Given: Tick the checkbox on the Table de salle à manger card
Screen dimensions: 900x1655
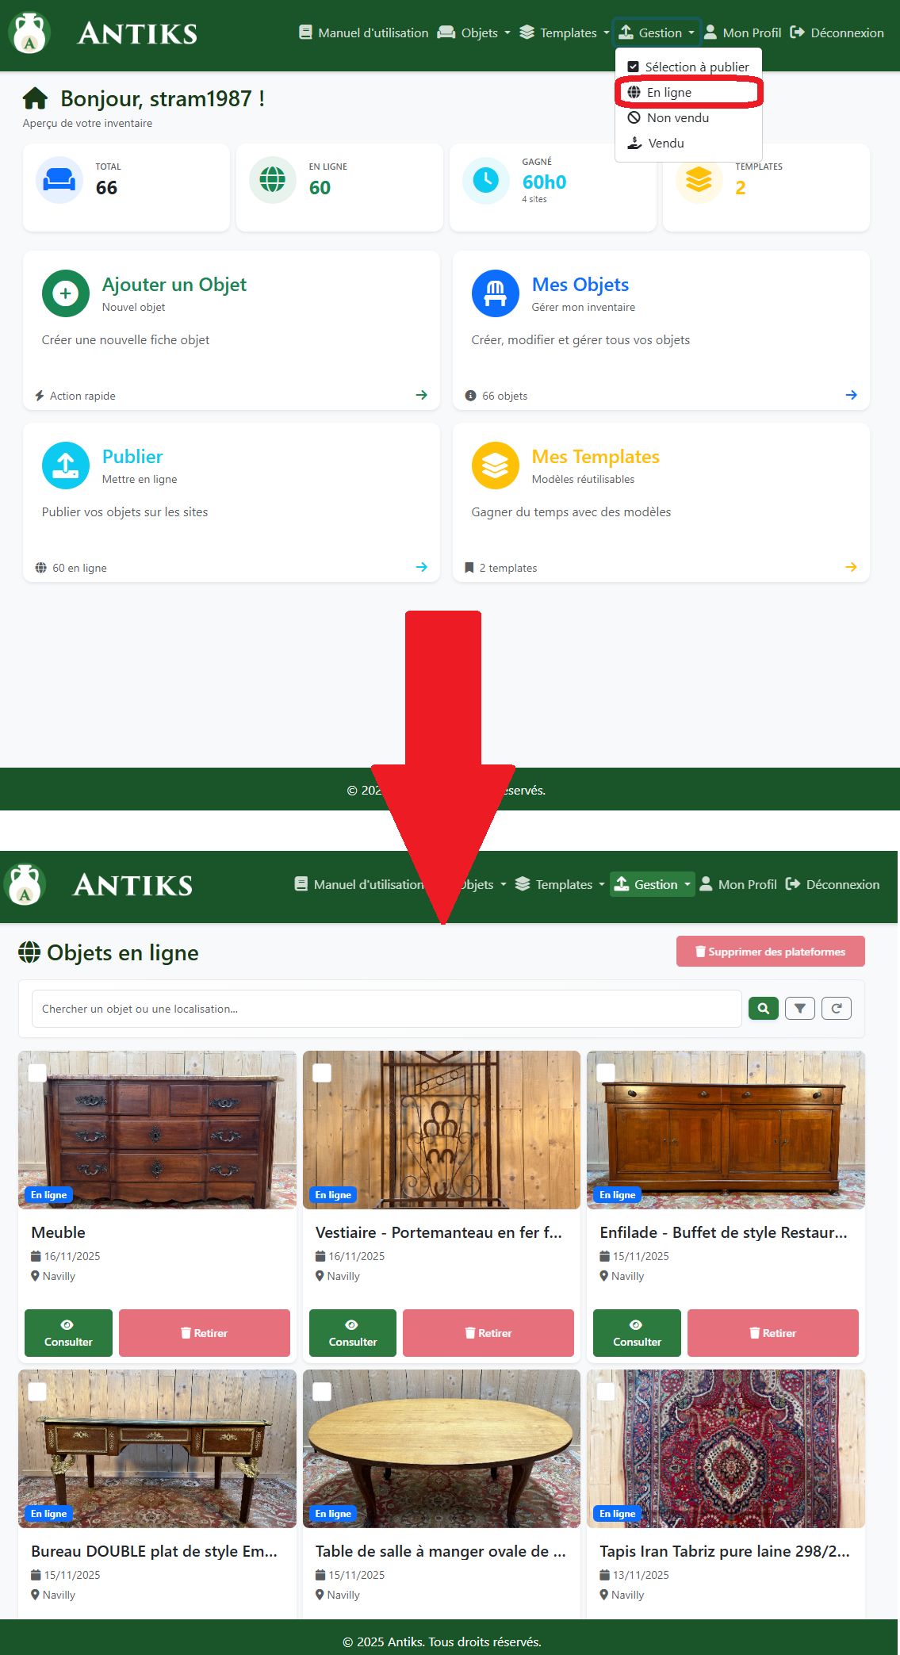Looking at the screenshot, I should click(x=322, y=1392).
